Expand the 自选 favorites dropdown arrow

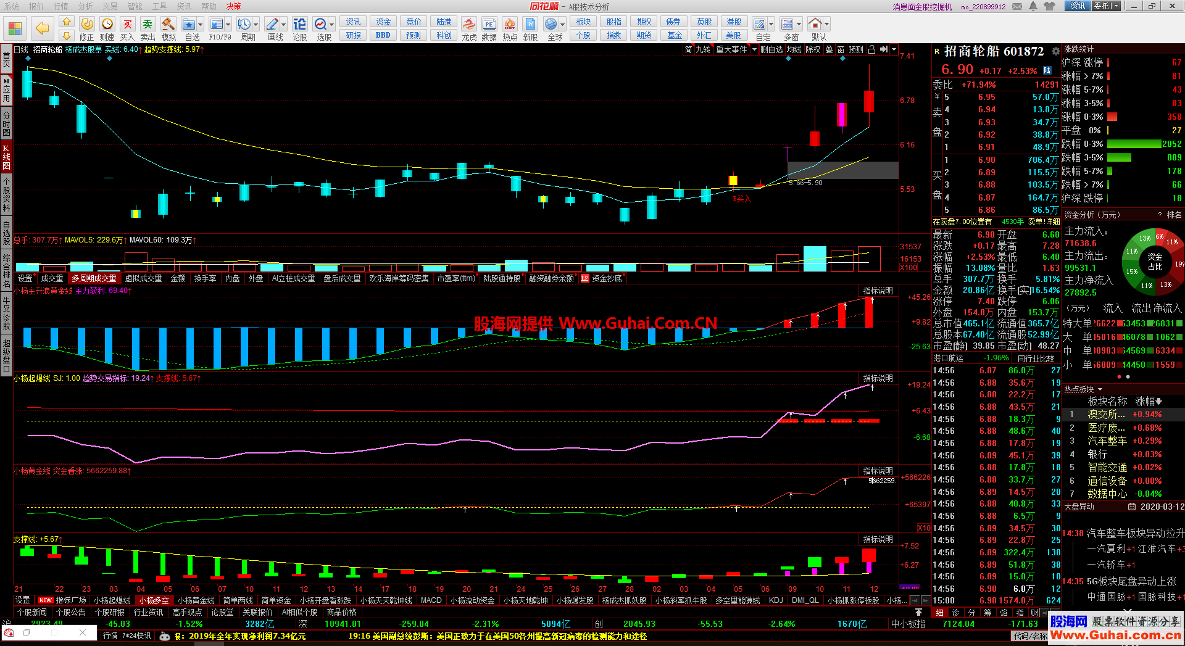[201, 25]
